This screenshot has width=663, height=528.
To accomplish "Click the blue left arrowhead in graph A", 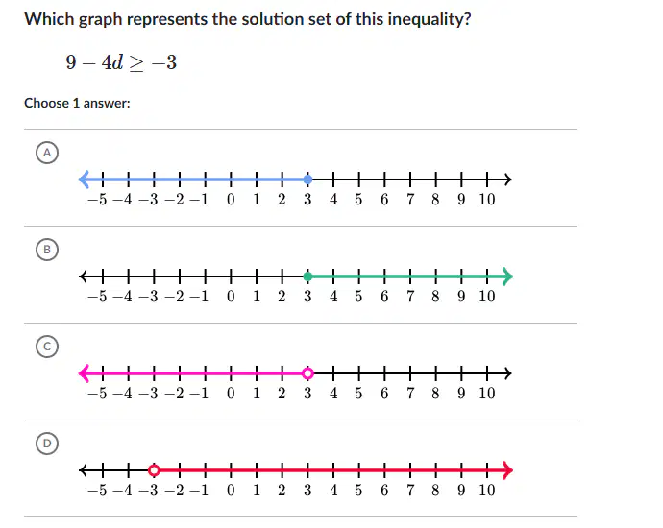I will pos(84,180).
